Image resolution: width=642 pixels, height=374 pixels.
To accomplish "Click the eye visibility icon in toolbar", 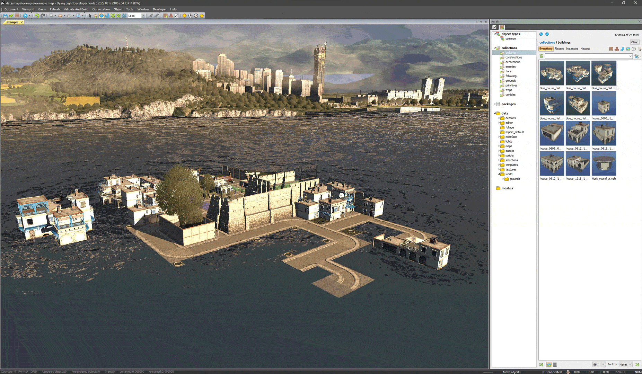I will pos(69,16).
